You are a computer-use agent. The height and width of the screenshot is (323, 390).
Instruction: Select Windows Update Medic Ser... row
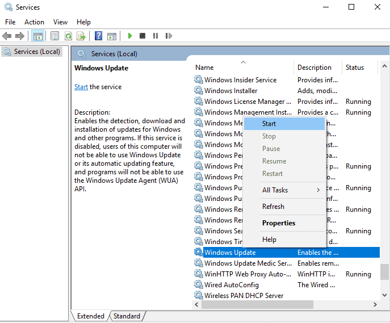pos(286,263)
